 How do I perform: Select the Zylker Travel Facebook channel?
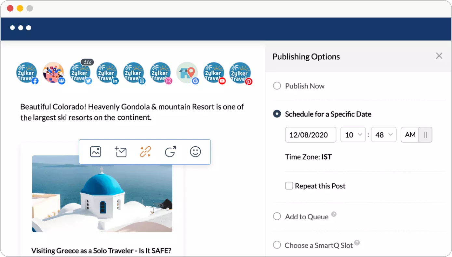click(27, 72)
